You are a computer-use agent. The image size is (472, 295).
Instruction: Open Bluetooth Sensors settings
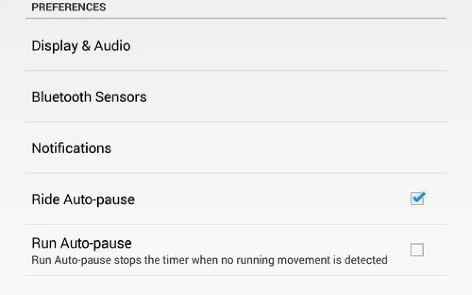tap(89, 97)
